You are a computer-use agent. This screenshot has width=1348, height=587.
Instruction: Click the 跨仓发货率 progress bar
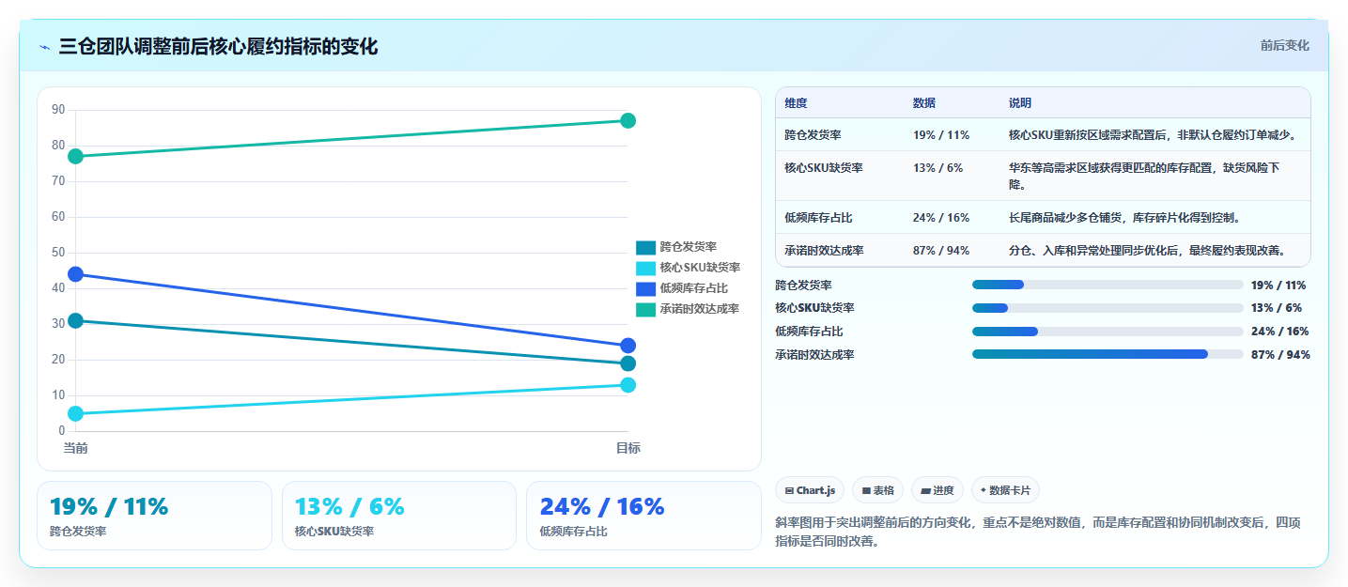(1108, 285)
